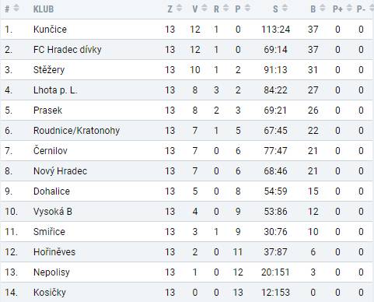The width and height of the screenshot is (374, 302).
Task: Click the P- column header
Action: 361,9
